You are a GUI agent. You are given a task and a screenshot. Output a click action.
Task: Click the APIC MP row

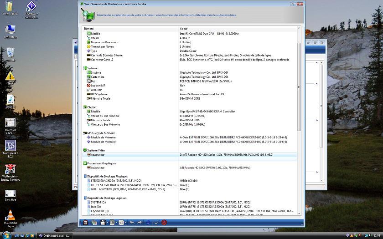(190, 90)
